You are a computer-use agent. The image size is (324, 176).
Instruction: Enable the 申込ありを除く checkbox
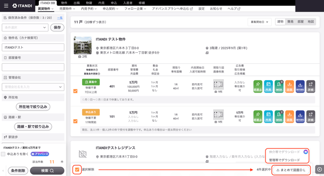[x=3, y=154]
